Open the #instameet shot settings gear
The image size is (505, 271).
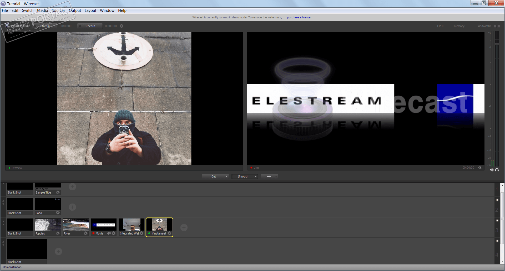click(x=169, y=233)
